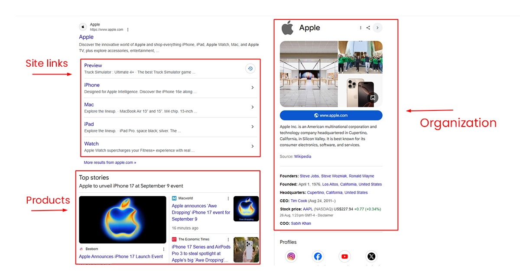Open "More results from apple.com" link
This screenshot has width=520, height=272.
point(110,163)
